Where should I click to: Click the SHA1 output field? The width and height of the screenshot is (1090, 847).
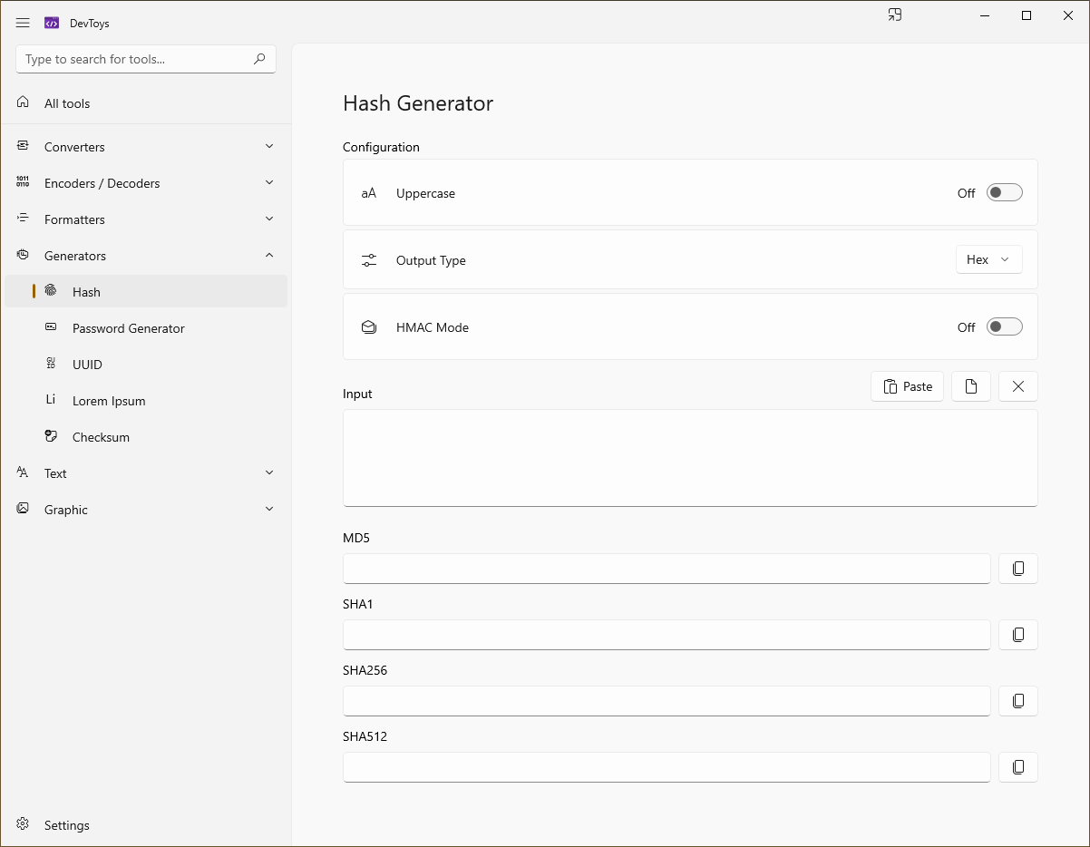667,635
